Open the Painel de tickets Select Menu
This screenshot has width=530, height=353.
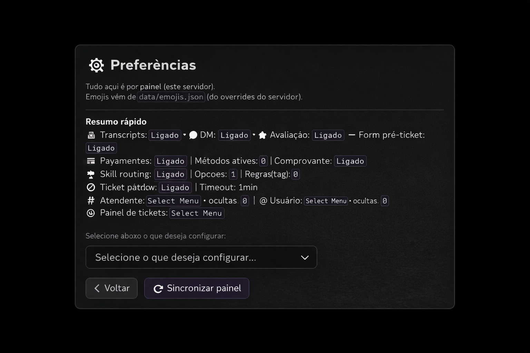point(197,213)
